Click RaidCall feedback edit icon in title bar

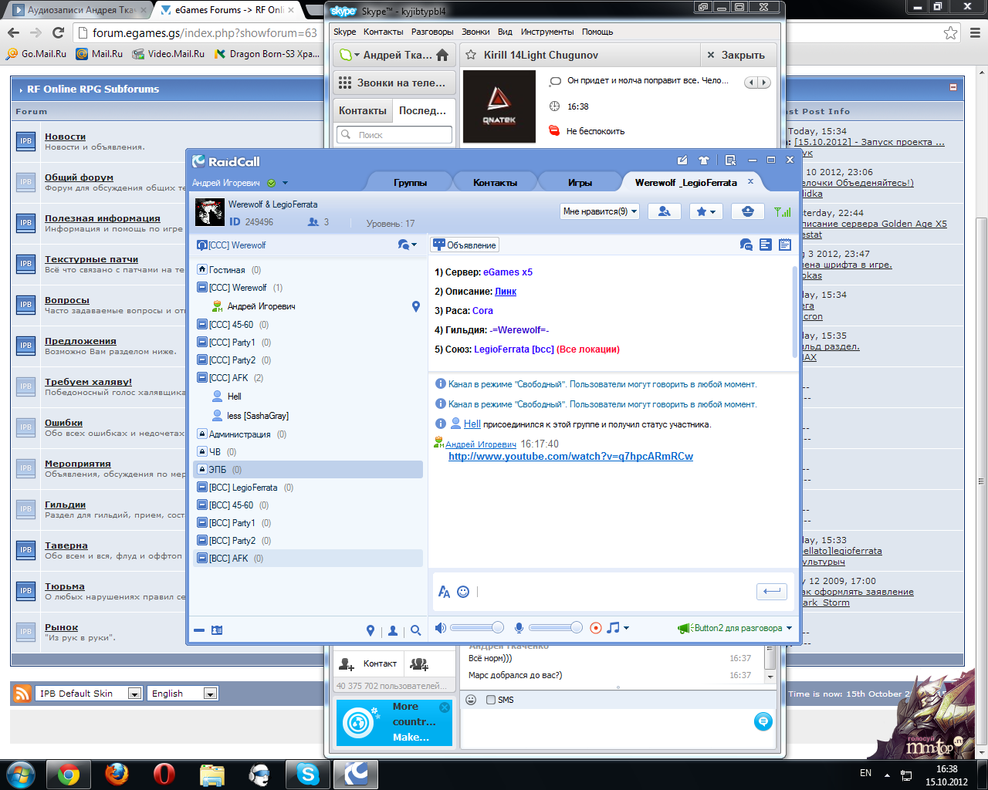[682, 160]
